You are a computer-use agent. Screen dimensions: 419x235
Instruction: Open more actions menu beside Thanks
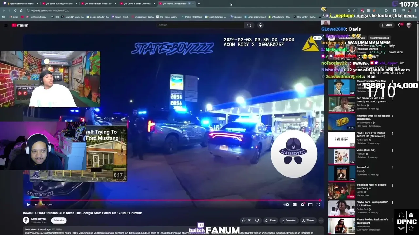[x=321, y=220]
